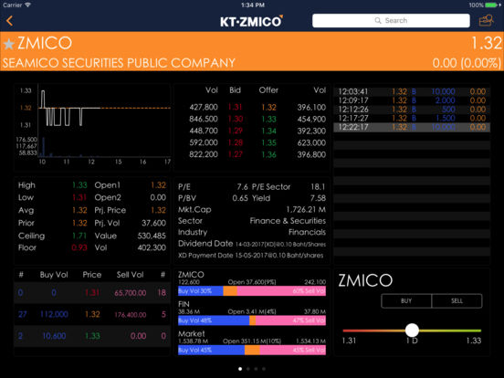
Task: Click the 1D price range slider knob
Action: pos(412,331)
